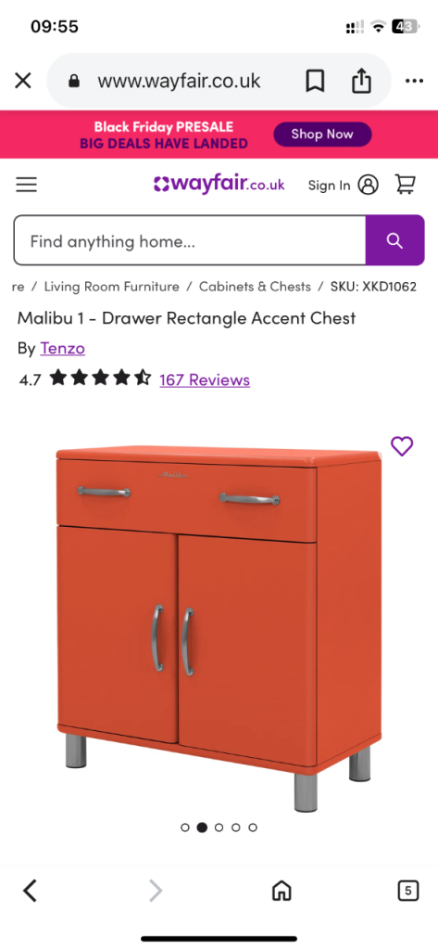Open the browser three-dot more menu

click(x=415, y=81)
